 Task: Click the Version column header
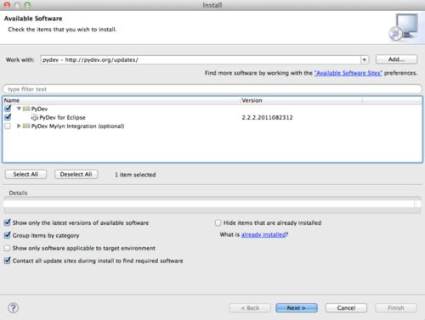click(x=301, y=100)
